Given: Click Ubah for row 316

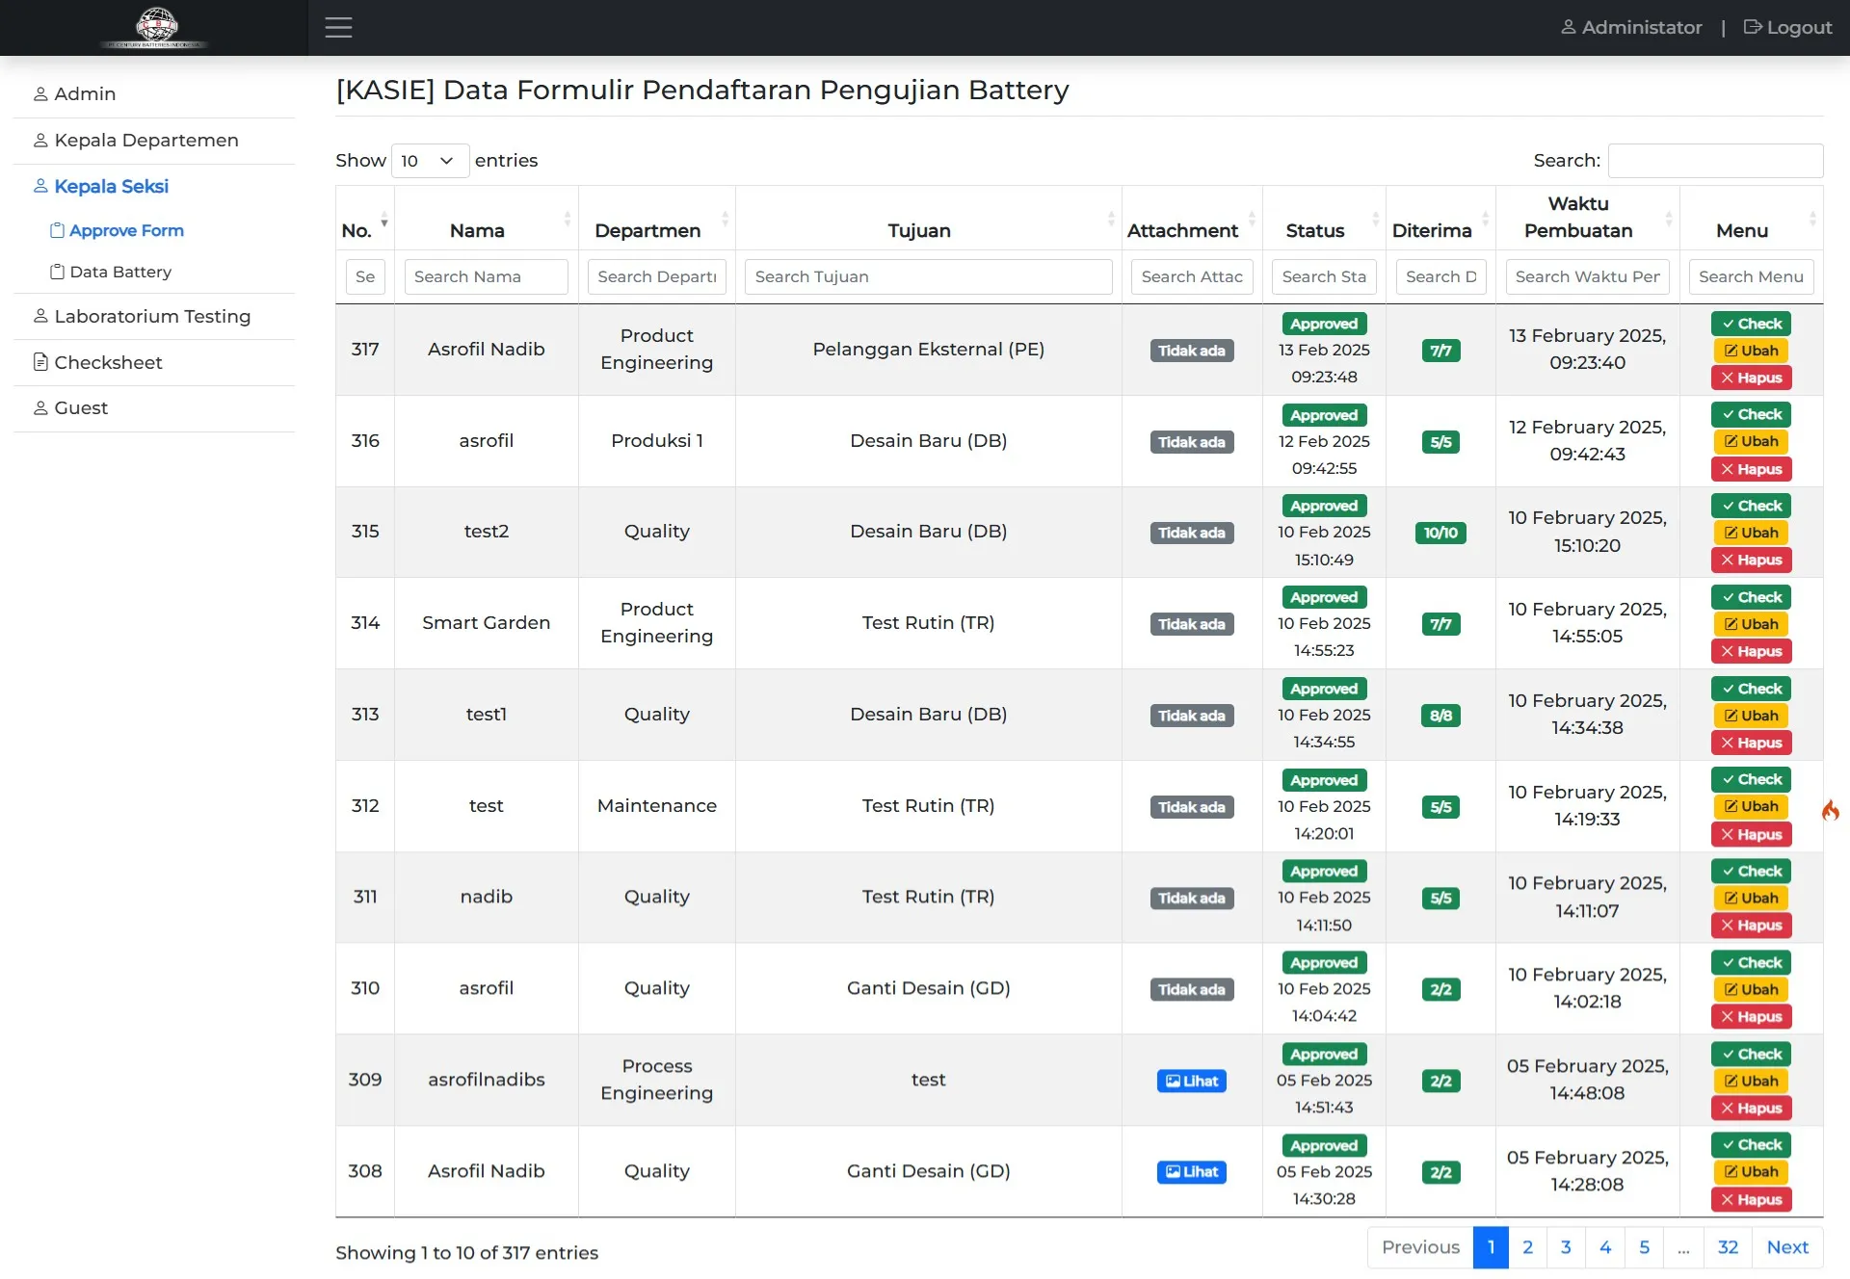Looking at the screenshot, I should pos(1751,442).
